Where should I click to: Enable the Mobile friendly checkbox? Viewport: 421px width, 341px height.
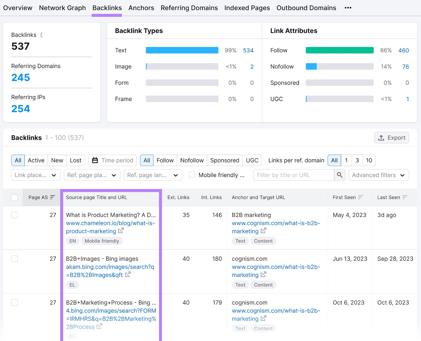(192, 175)
